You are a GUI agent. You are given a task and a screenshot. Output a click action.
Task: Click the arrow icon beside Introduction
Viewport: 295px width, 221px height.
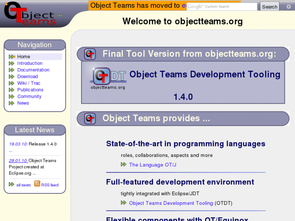point(12,63)
